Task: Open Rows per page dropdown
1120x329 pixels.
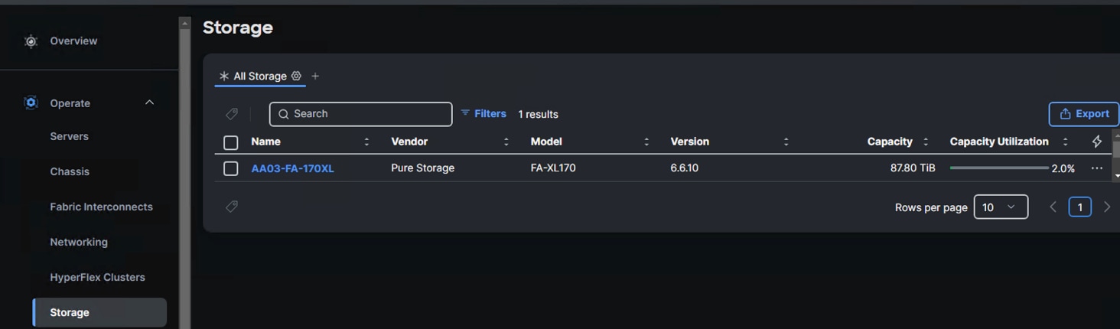Action: tap(1000, 207)
